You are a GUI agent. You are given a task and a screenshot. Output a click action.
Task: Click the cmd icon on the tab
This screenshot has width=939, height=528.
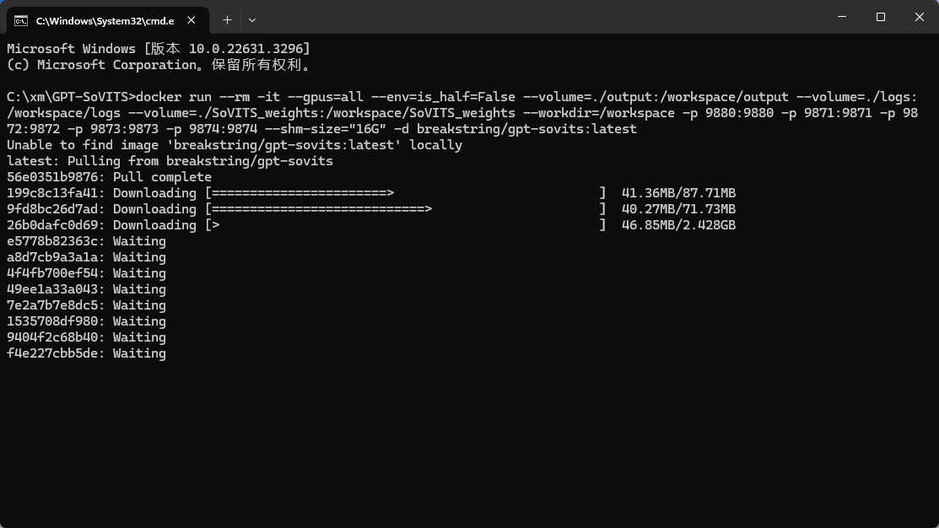pos(20,20)
